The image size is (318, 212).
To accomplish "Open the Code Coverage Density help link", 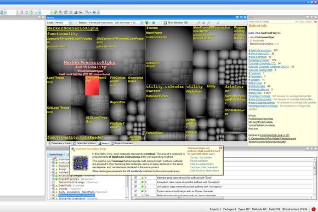I will (x=202, y=164).
